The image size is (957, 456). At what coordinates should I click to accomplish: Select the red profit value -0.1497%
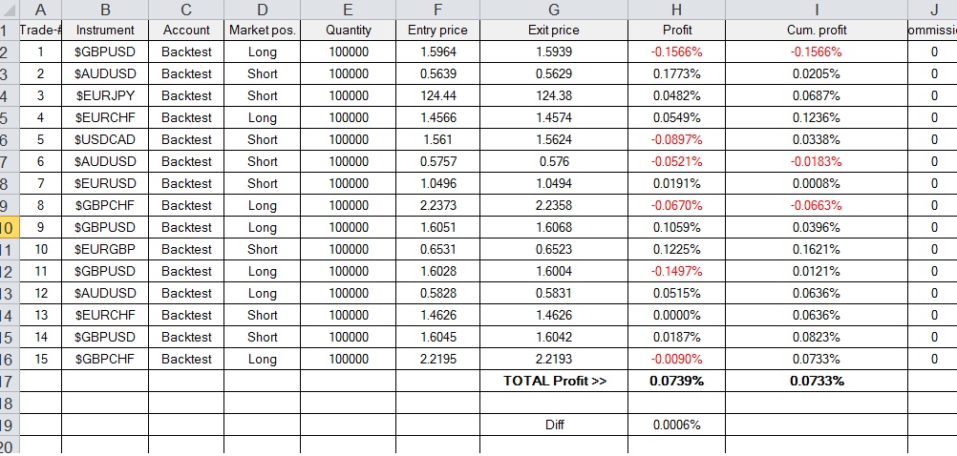pyautogui.click(x=676, y=271)
